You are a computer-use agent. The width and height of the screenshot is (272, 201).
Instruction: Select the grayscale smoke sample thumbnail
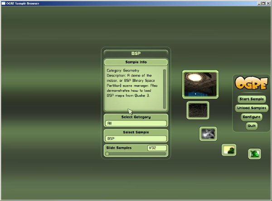coord(208,134)
